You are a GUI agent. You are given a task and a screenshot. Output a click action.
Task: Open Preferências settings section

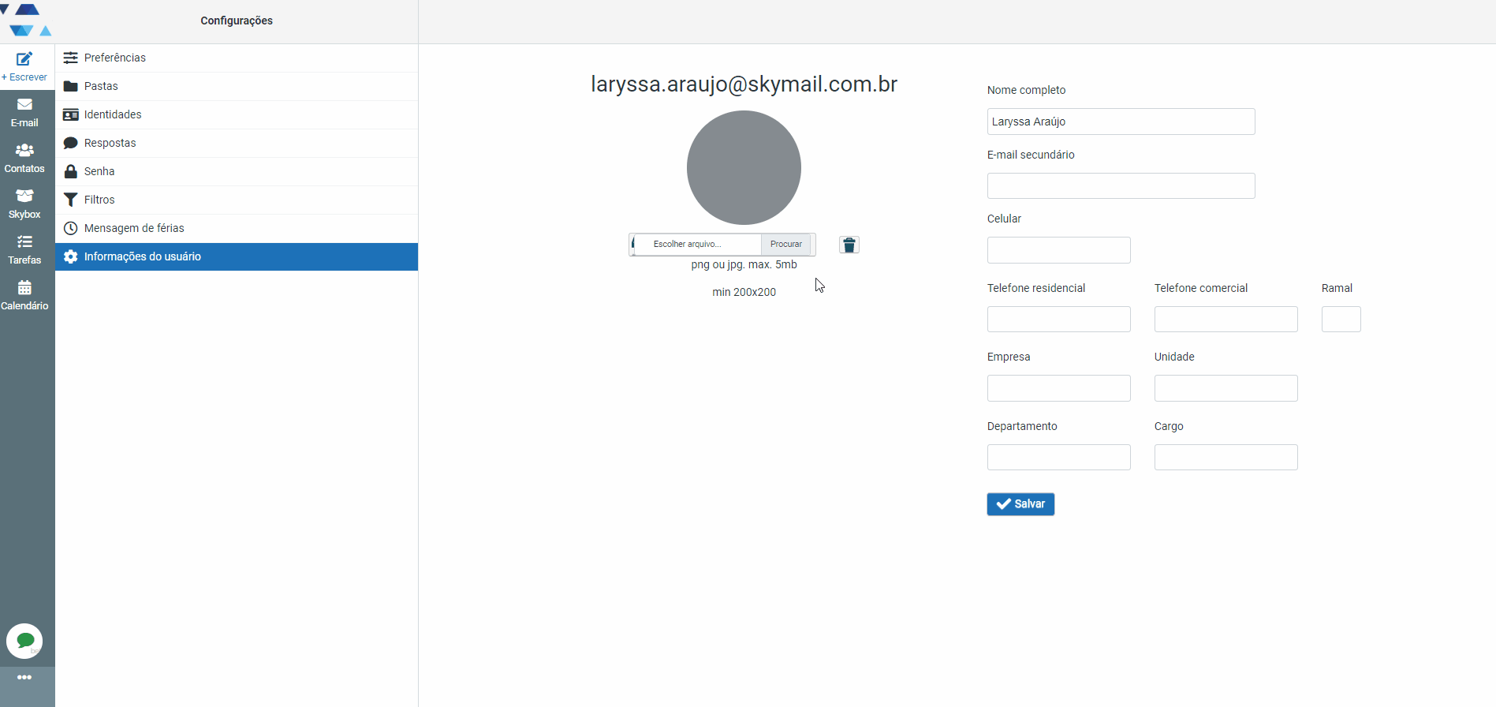[237, 58]
